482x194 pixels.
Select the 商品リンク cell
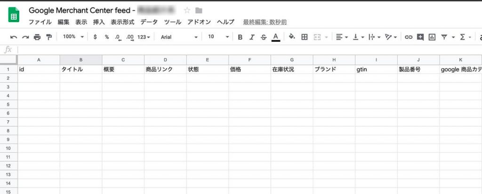click(165, 70)
